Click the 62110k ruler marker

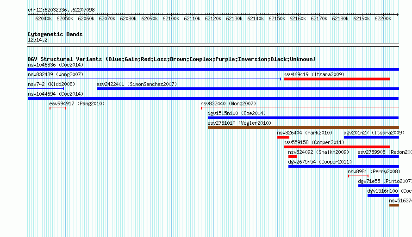click(192, 18)
